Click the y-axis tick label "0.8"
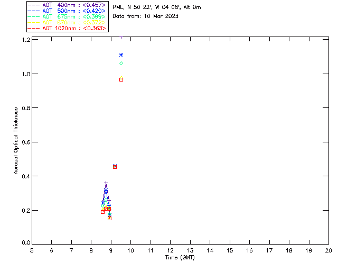This screenshot has width=338, height=271. (26, 108)
